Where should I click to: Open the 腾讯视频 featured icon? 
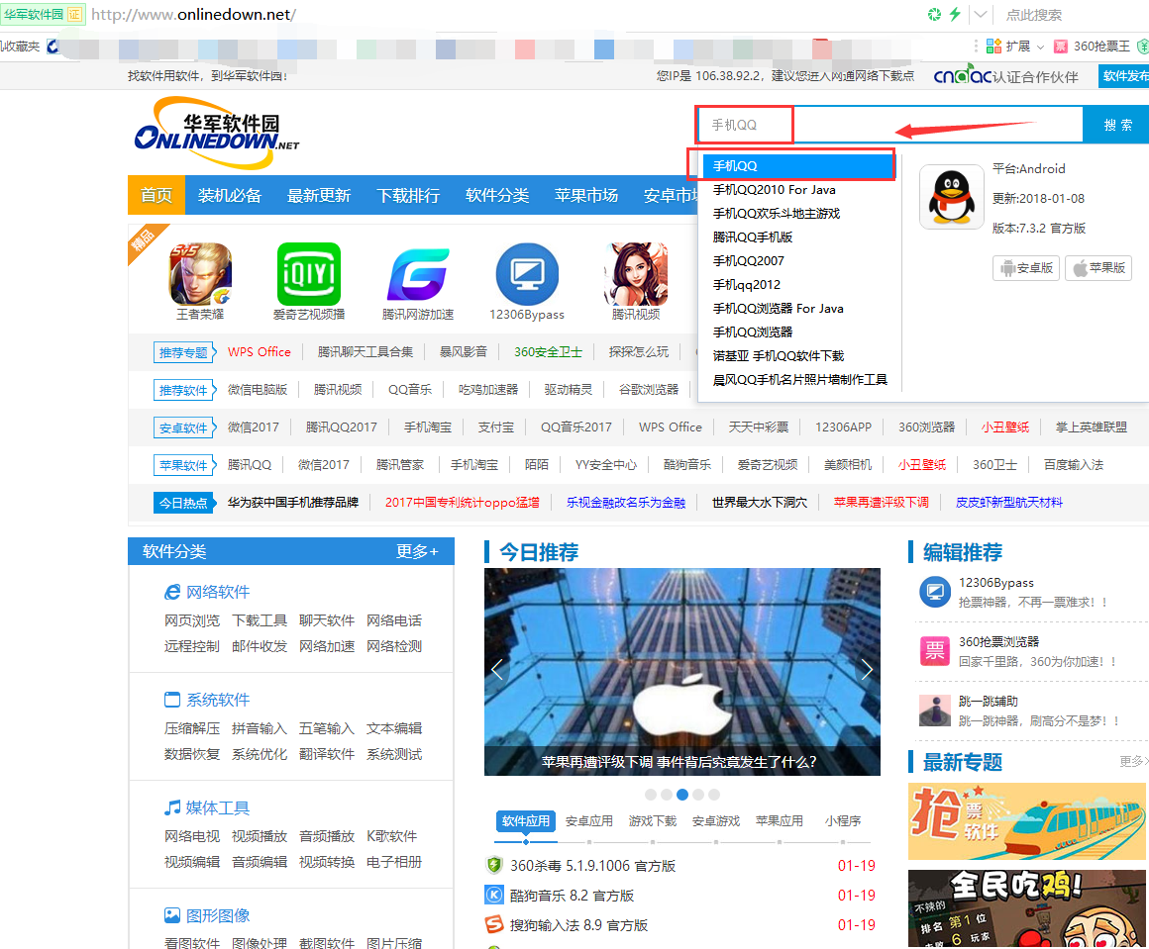click(635, 274)
